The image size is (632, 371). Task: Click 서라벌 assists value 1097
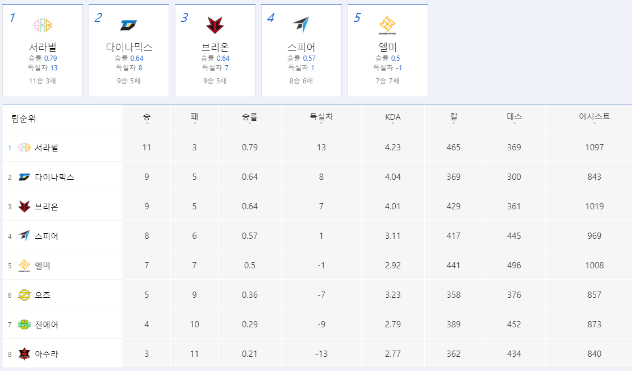coord(595,147)
